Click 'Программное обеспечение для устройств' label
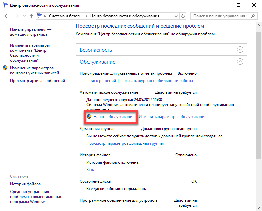 (x=118, y=200)
